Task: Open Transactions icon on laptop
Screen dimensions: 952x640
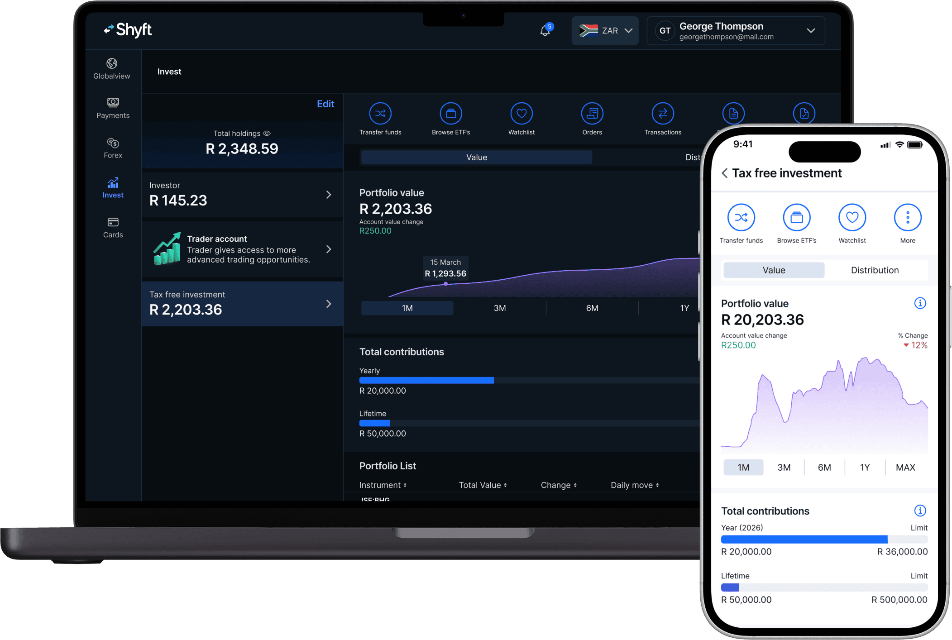Action: (x=663, y=114)
